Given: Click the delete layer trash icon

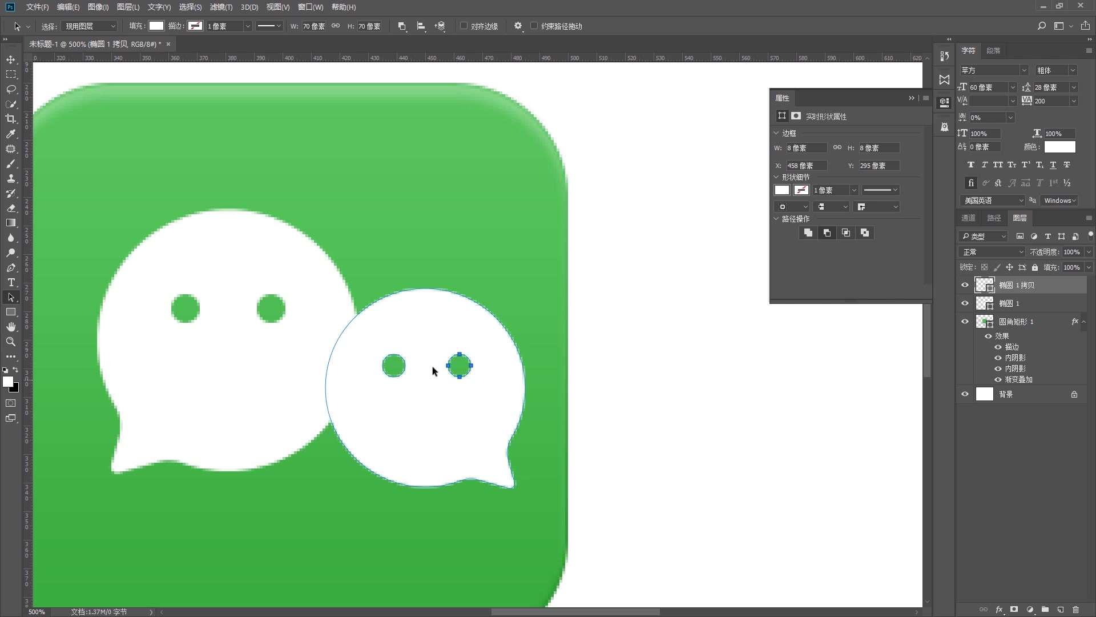Looking at the screenshot, I should point(1075,610).
